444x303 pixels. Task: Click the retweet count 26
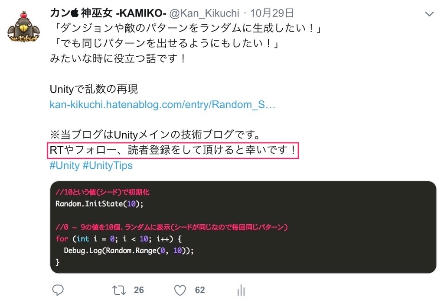point(139,290)
